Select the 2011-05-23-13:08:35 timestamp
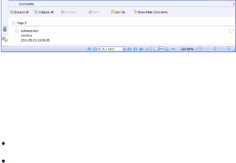 pyautogui.click(x=35, y=40)
